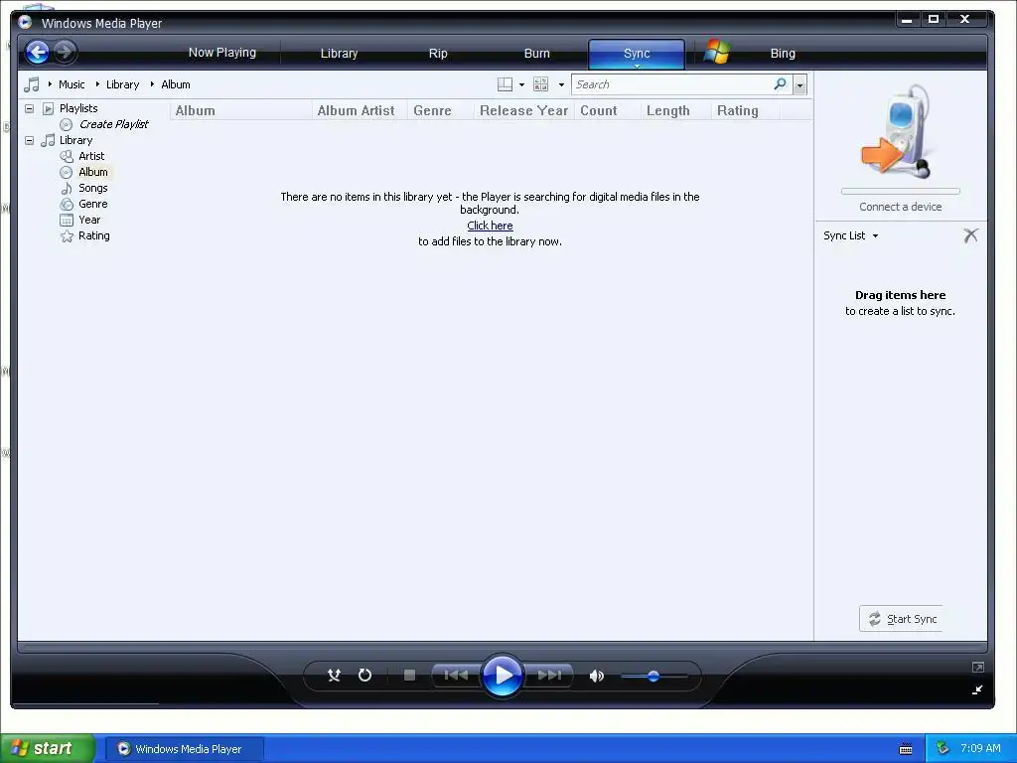Screen dimensions: 1017x763
Task: Switch to full-screen view icon
Action: 978,667
